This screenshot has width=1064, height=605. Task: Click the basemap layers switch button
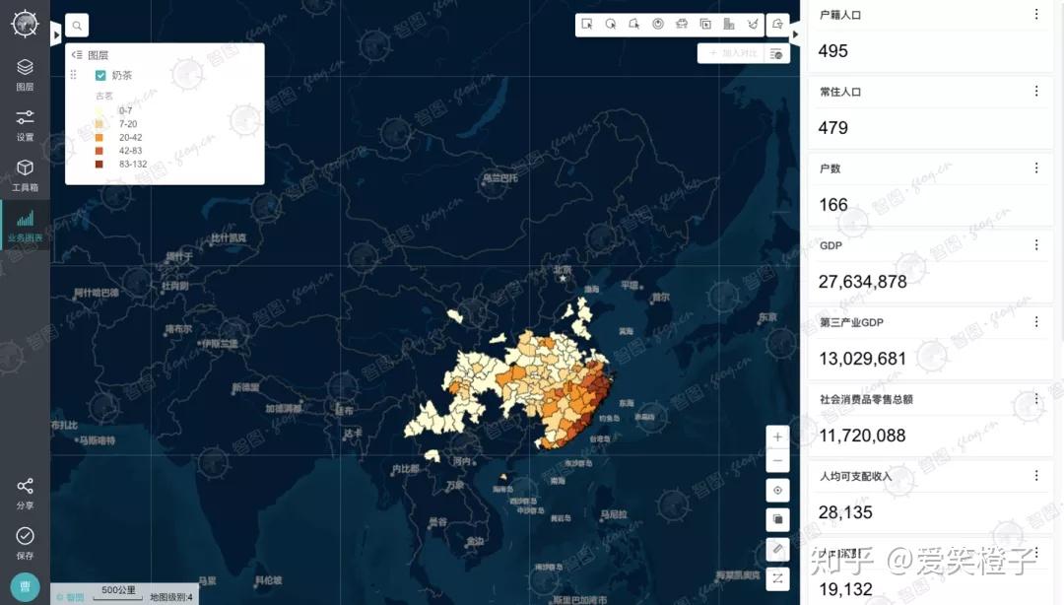point(777,519)
